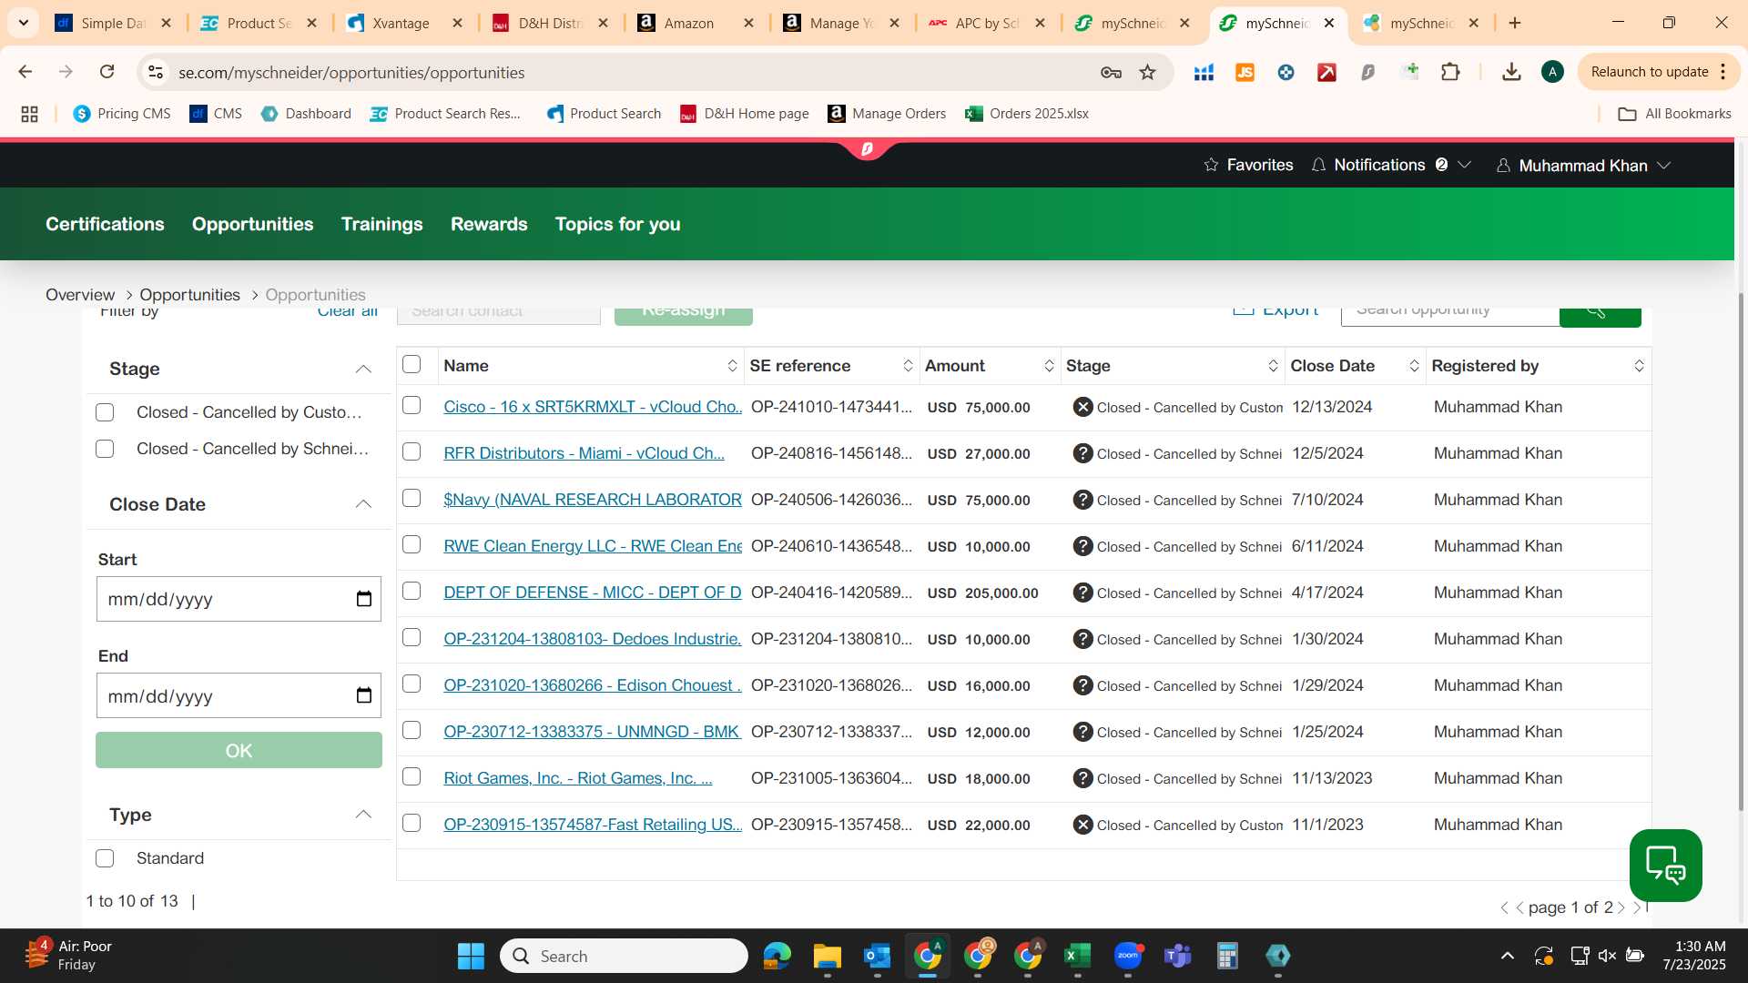Bookmark this page with the star icon
Screen dimensions: 1748x983
click(x=1147, y=72)
